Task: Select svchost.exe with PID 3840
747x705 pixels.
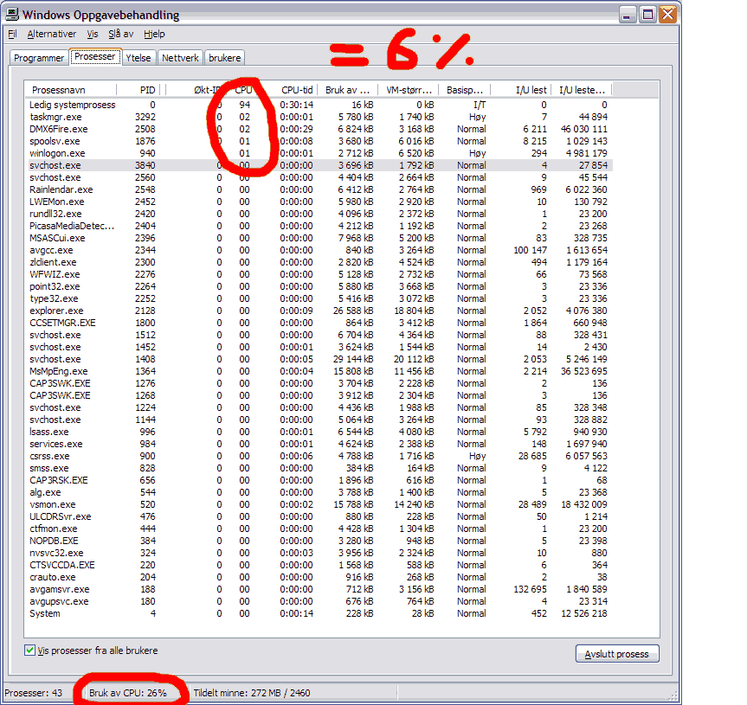Action: (x=319, y=164)
